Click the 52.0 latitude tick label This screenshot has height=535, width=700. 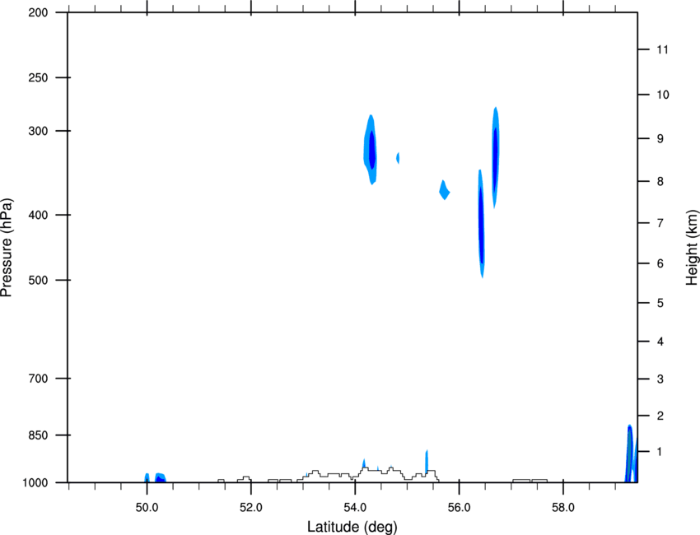click(x=251, y=508)
